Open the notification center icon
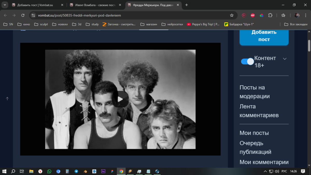Viewport: 311px width, 175px height. click(303, 171)
